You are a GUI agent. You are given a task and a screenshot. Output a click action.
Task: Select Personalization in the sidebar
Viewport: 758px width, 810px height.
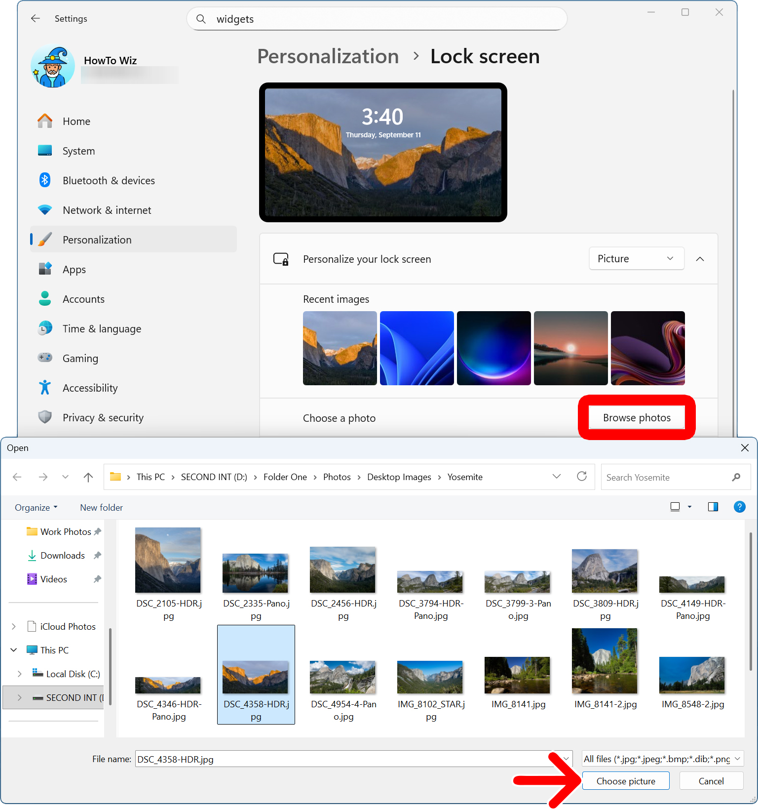click(133, 240)
